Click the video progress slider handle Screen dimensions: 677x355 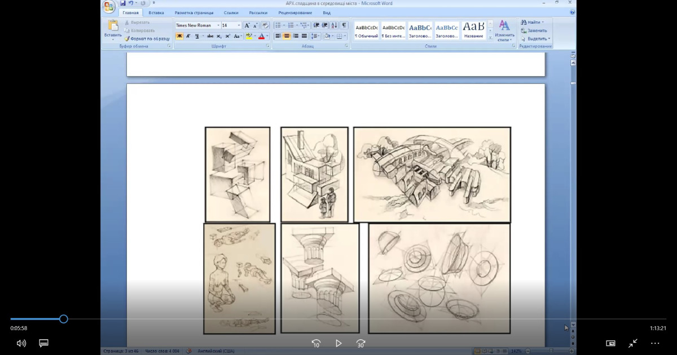pos(64,319)
